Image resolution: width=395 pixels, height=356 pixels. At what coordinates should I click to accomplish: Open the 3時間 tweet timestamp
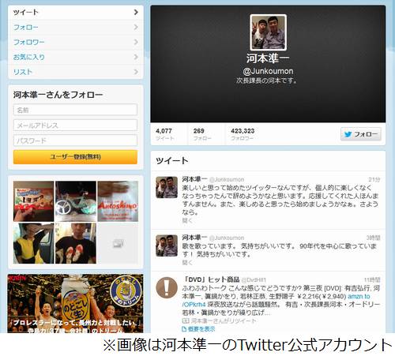[373, 238]
